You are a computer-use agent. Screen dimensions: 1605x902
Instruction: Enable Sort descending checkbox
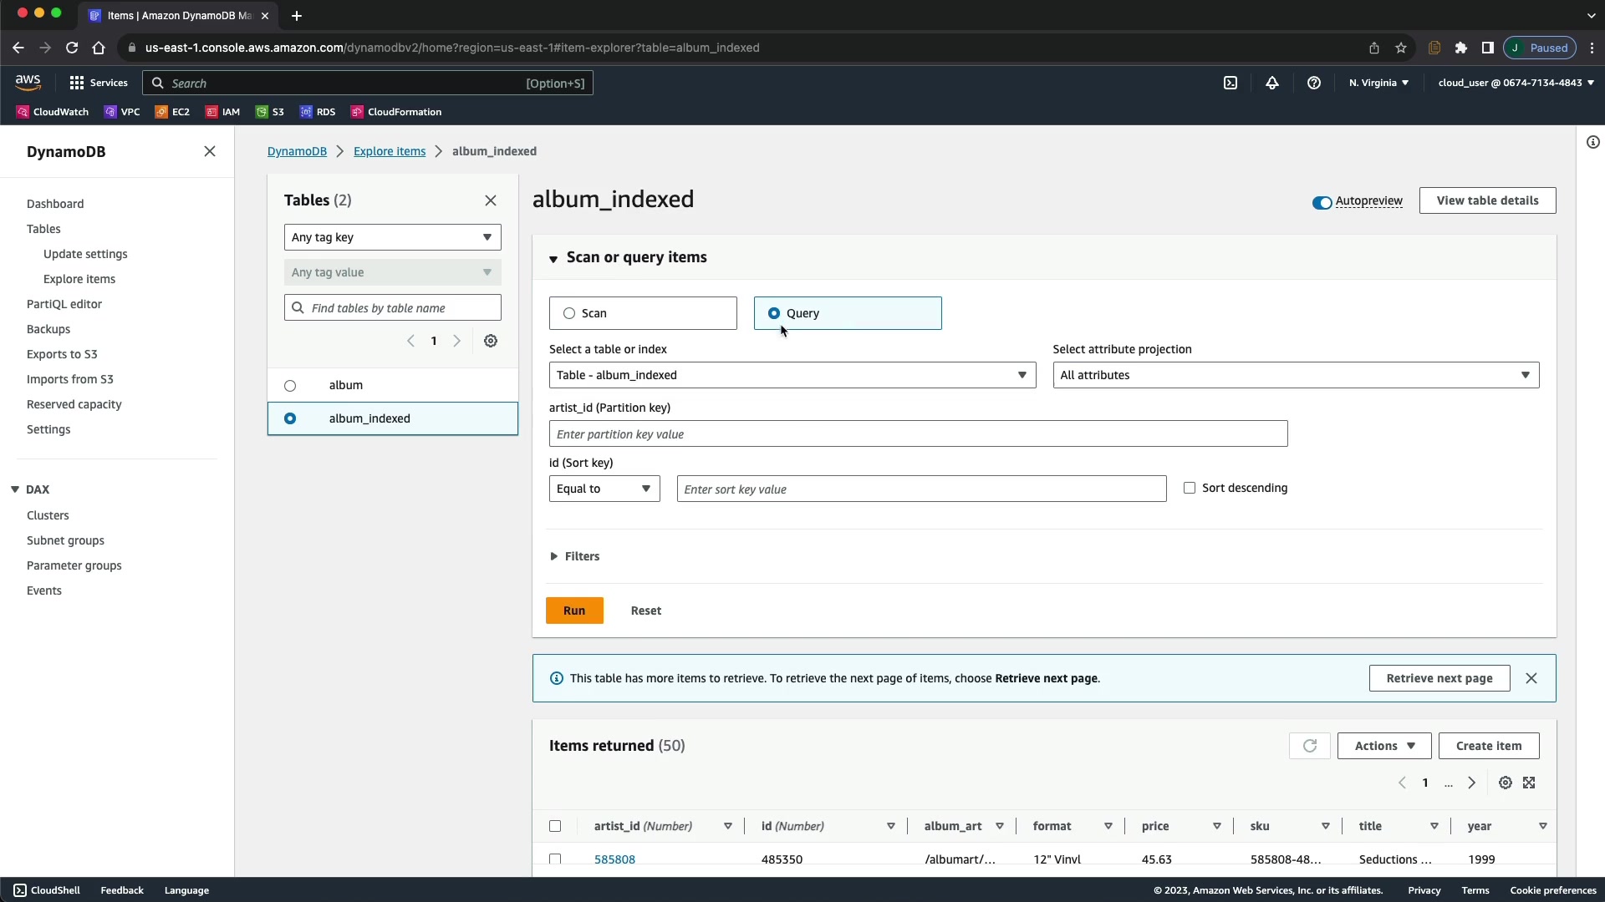coord(1190,488)
